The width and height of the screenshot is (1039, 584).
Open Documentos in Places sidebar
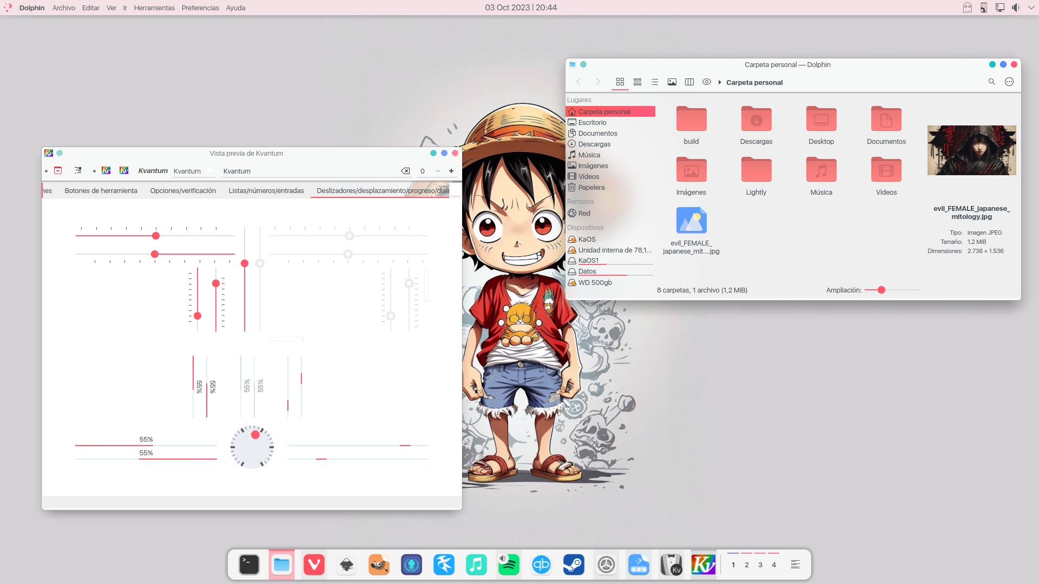[x=610, y=133]
